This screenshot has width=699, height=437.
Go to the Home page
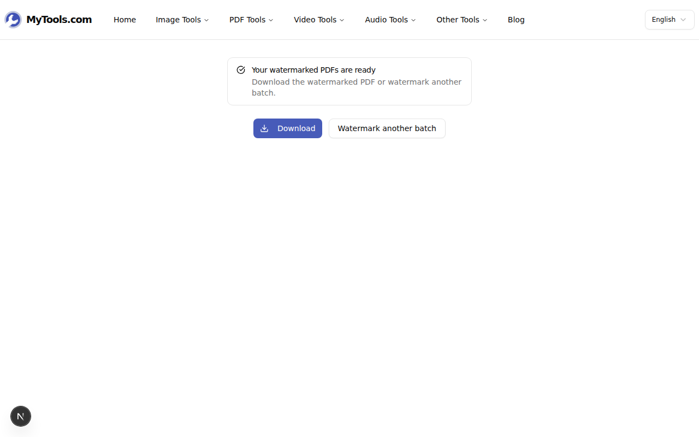125,20
